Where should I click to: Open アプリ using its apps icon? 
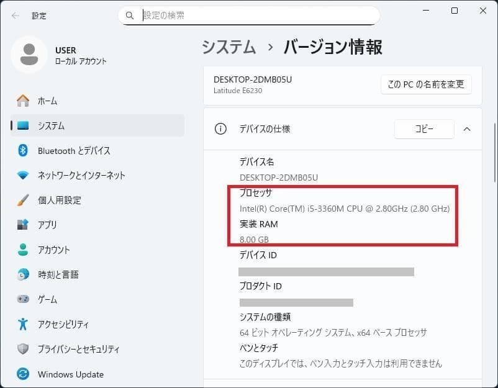pyautogui.click(x=23, y=225)
